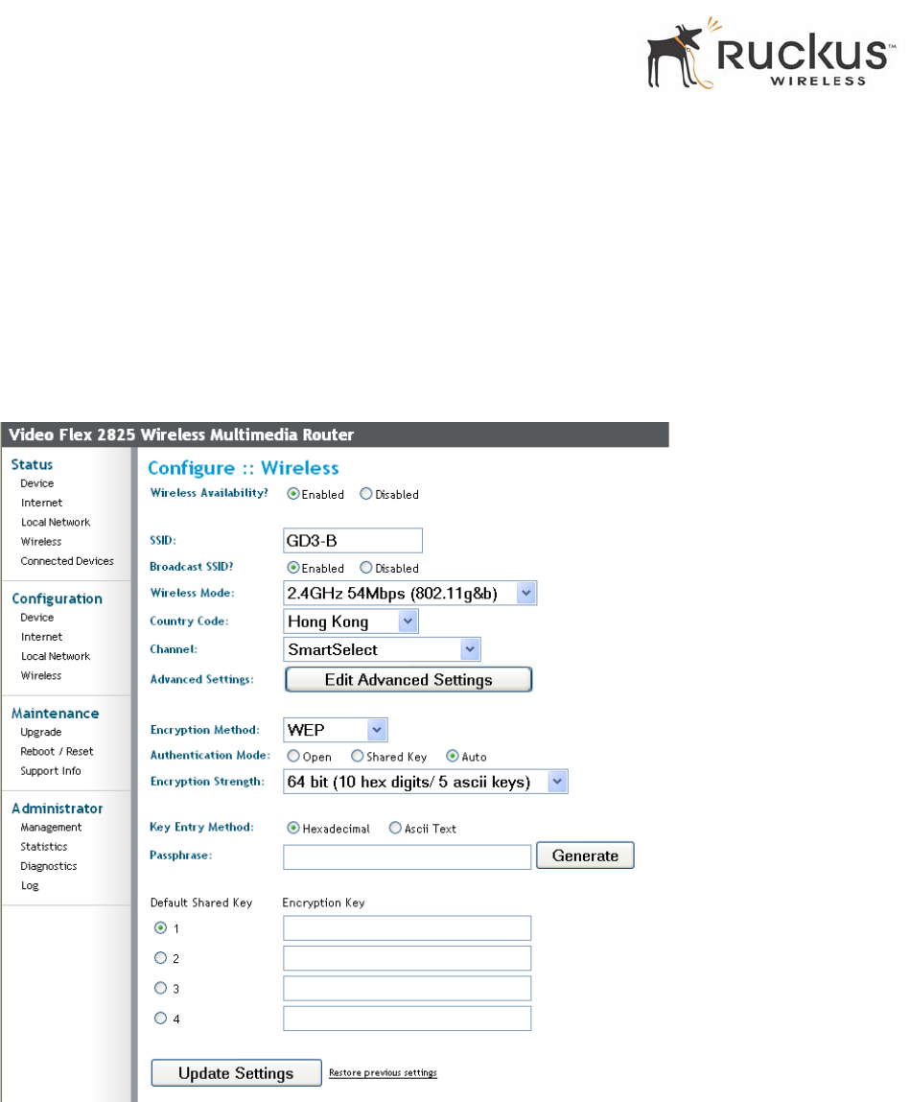
Task: Click Encryption Key field 1
Action: (407, 927)
